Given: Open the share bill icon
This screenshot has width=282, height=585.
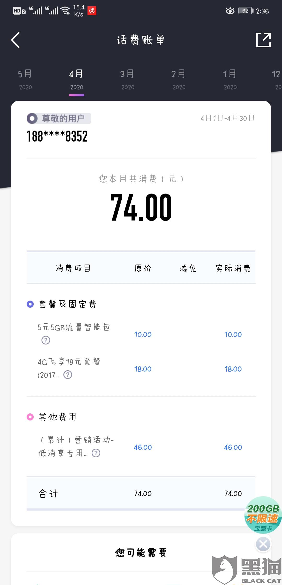Looking at the screenshot, I should coord(263,40).
